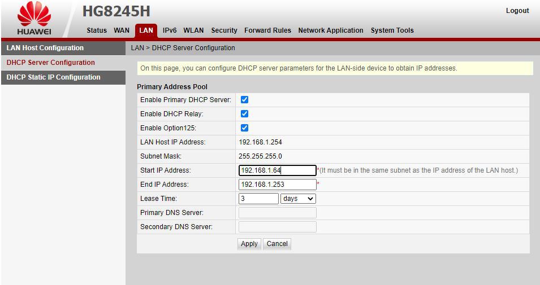Open the WLAN tab
The height and width of the screenshot is (285, 540).
pyautogui.click(x=193, y=30)
